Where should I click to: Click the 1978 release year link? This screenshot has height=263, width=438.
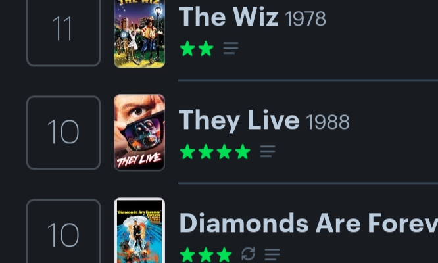click(x=305, y=18)
